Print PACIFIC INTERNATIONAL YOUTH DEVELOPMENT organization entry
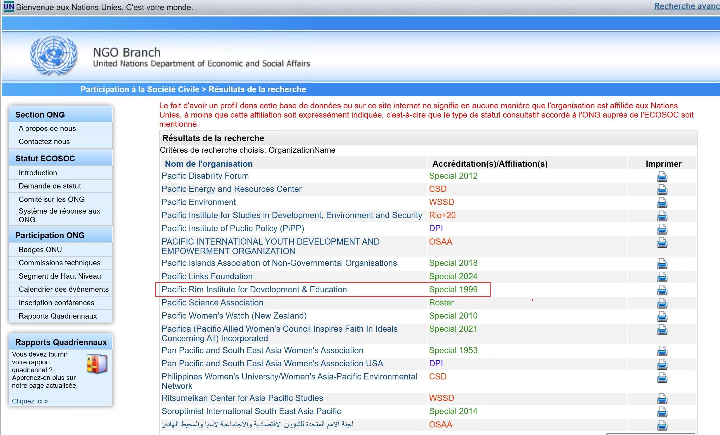 click(x=662, y=242)
